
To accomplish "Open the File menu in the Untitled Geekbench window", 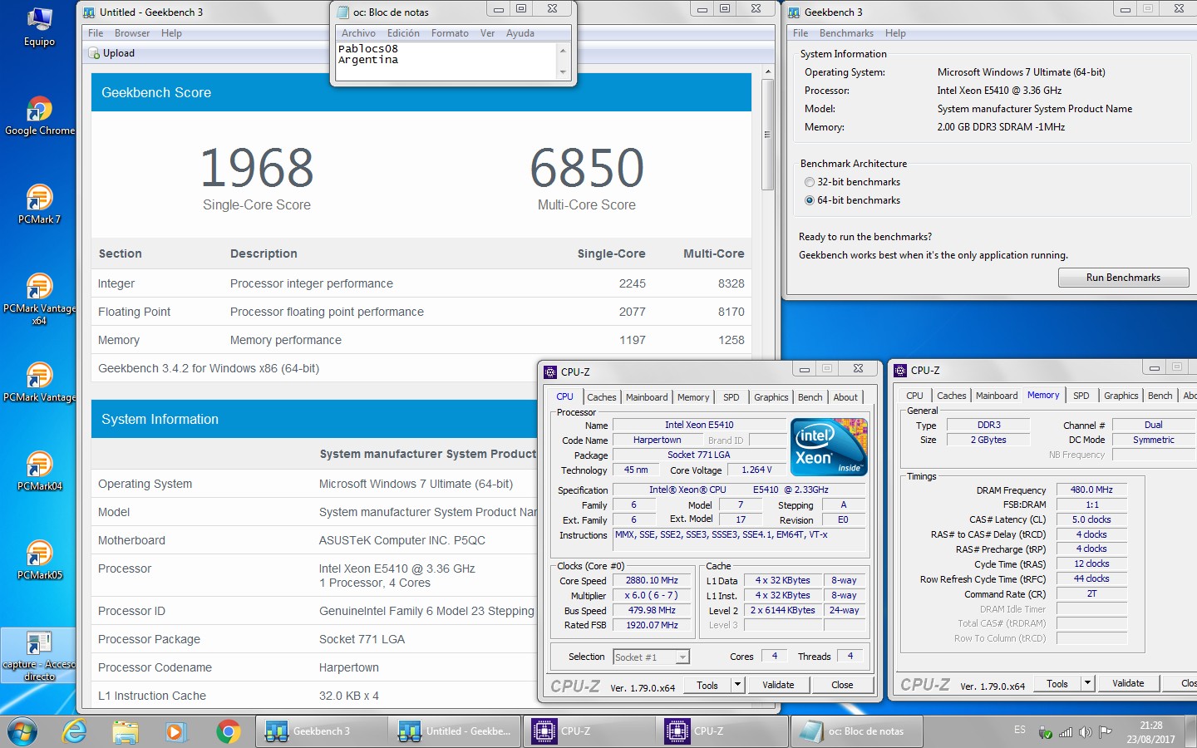I will pyautogui.click(x=96, y=33).
